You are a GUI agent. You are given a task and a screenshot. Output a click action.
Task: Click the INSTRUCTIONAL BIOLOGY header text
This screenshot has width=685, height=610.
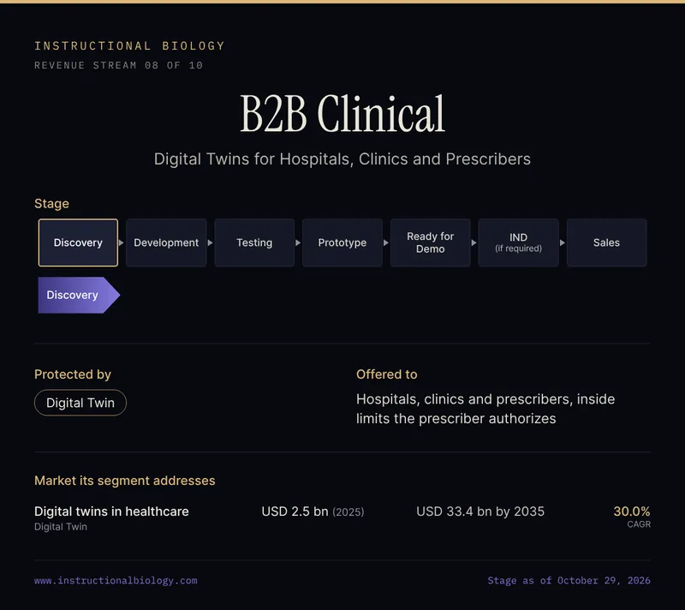tap(129, 46)
